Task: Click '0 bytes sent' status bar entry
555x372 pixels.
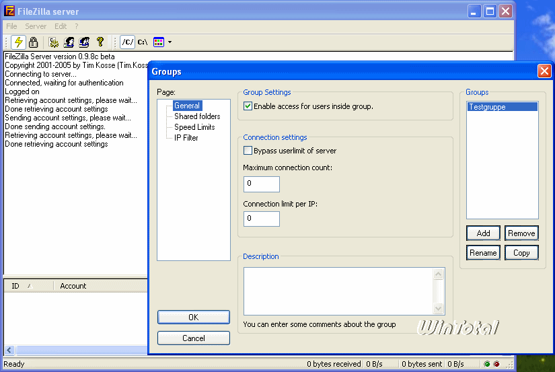Action: click(x=422, y=364)
